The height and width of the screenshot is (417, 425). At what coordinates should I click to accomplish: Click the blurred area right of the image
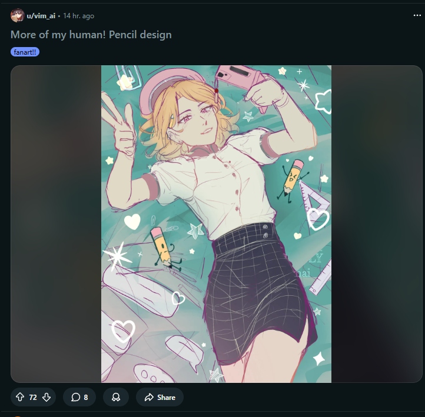(377, 223)
